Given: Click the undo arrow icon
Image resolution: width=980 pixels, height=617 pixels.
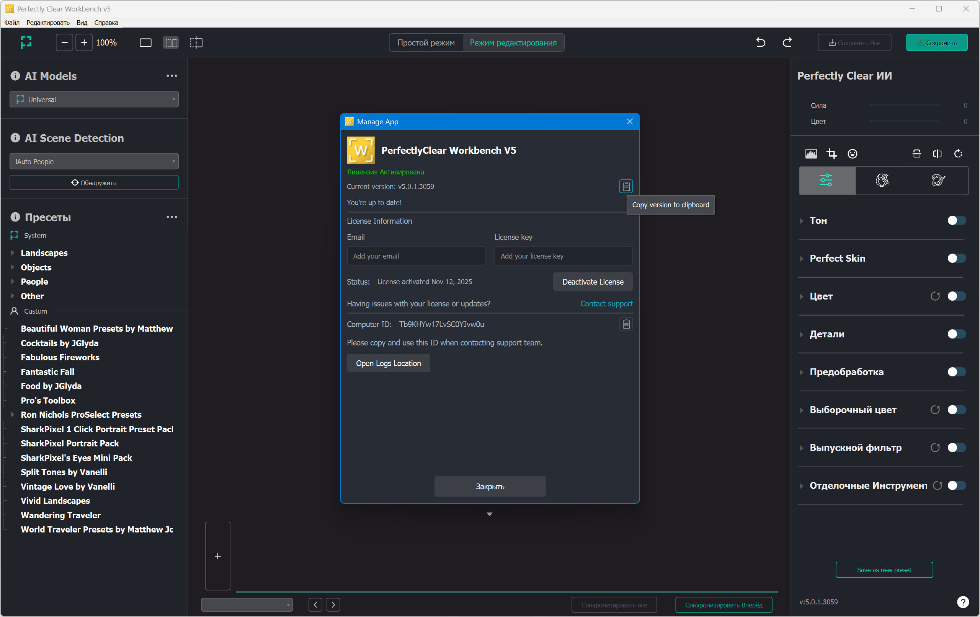Looking at the screenshot, I should click(x=760, y=42).
